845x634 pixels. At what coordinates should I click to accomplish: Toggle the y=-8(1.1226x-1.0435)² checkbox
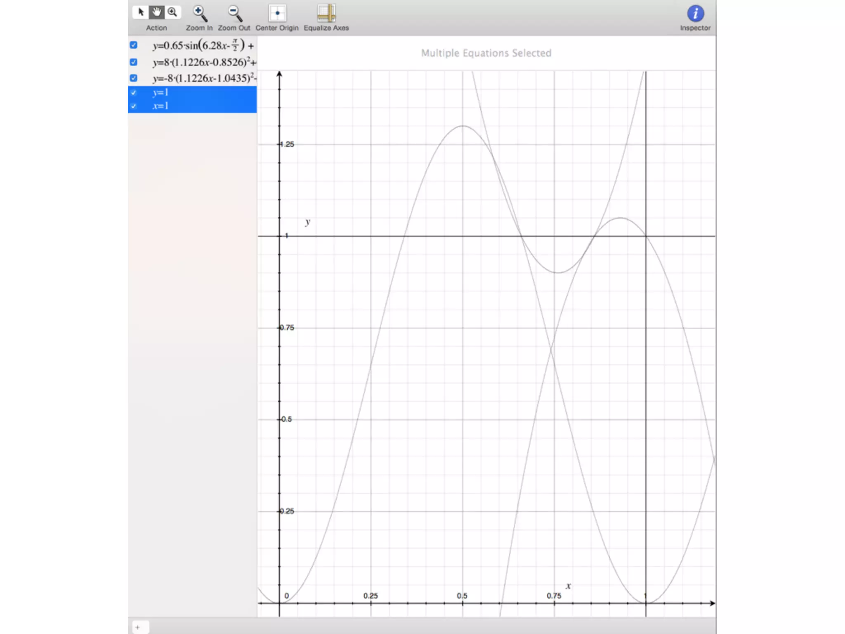pyautogui.click(x=134, y=78)
